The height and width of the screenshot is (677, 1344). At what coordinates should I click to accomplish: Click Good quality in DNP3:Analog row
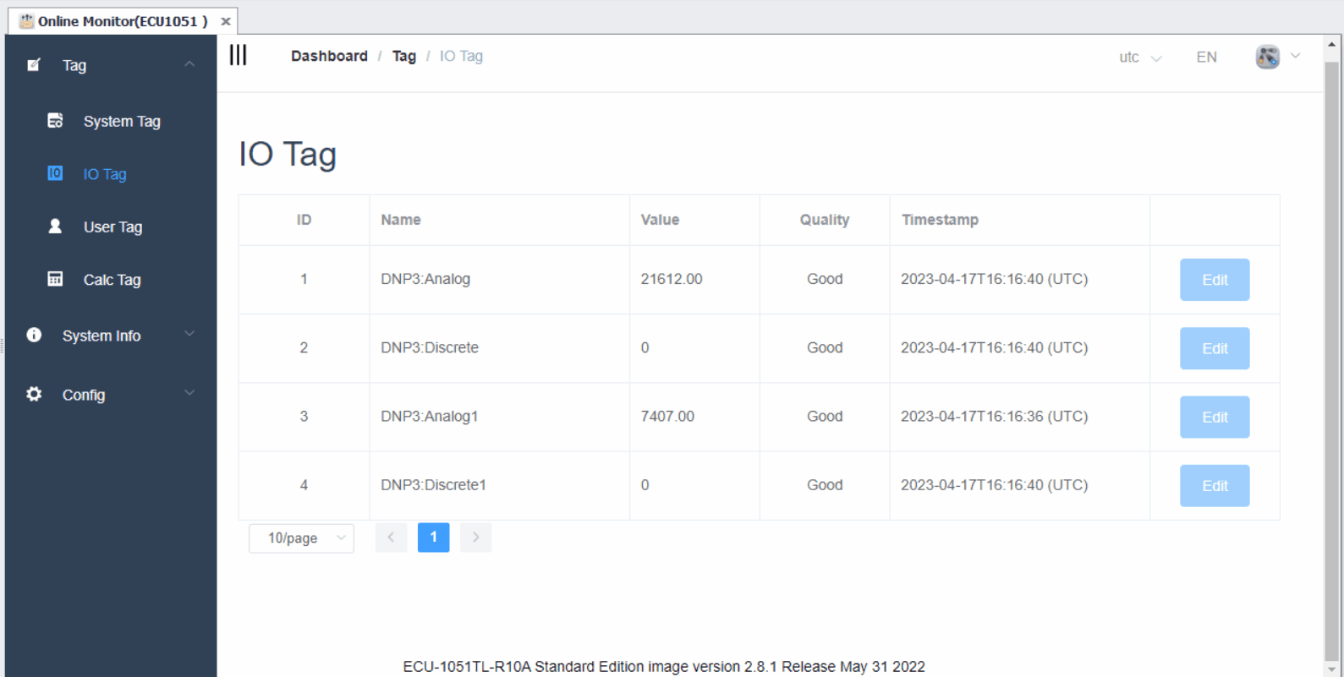coord(825,279)
